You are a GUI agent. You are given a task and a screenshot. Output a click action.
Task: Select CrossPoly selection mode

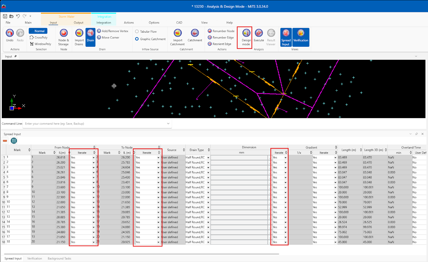pyautogui.click(x=39, y=37)
